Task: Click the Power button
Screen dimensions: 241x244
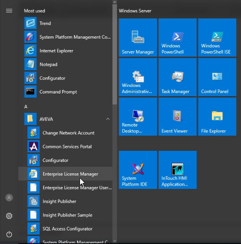Action: click(x=9, y=234)
